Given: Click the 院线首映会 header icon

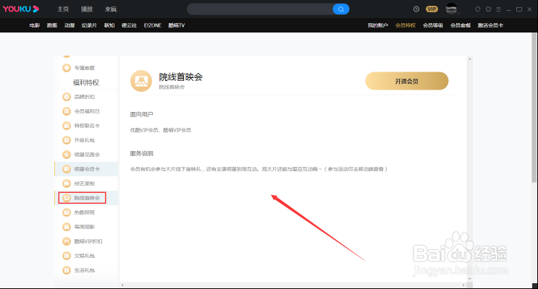Looking at the screenshot, I should pyautogui.click(x=141, y=81).
